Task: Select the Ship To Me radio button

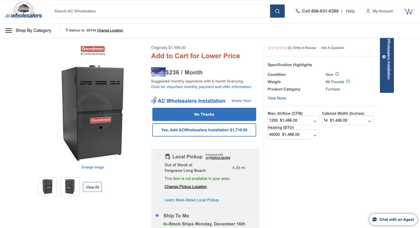Action: click(x=157, y=215)
